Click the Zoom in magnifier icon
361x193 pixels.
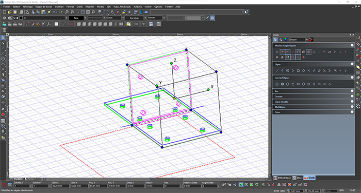click(67, 12)
